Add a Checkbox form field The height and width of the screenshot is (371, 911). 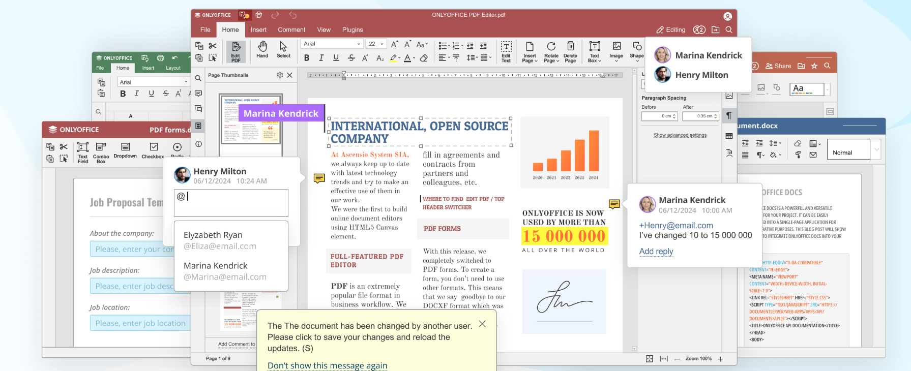click(x=153, y=151)
